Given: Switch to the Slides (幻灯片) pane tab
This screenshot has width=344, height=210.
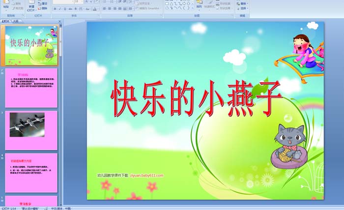Looking at the screenshot, I should (6, 21).
